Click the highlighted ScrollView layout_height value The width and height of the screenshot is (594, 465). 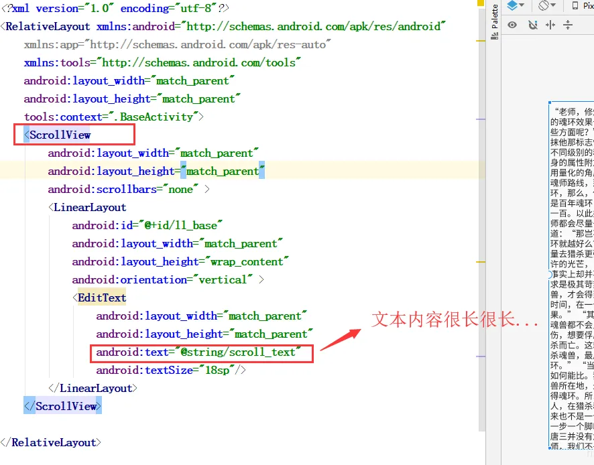223,171
